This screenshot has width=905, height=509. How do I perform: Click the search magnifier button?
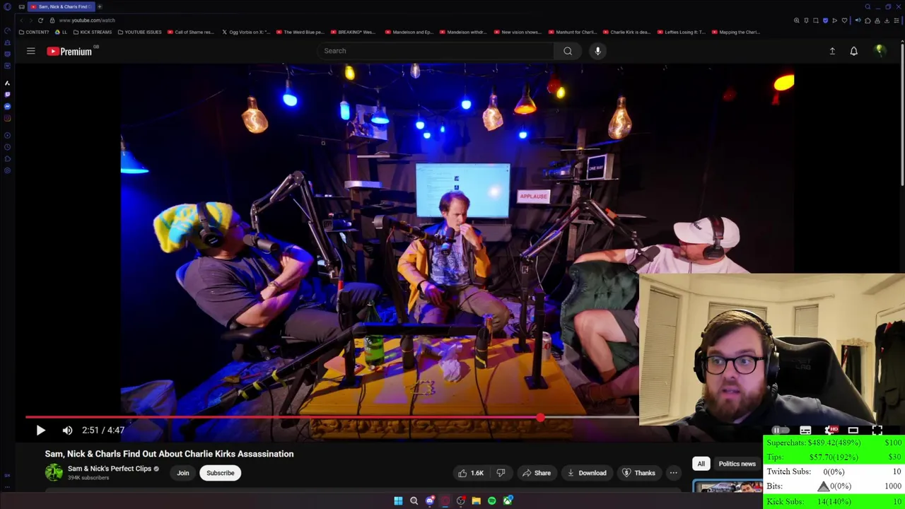click(568, 51)
